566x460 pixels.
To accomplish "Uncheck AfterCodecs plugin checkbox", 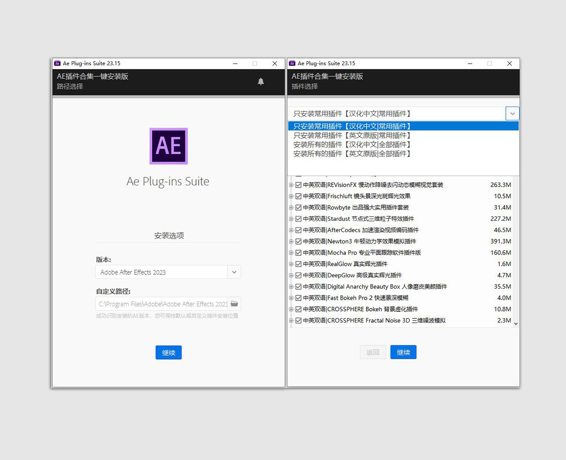I will click(298, 230).
